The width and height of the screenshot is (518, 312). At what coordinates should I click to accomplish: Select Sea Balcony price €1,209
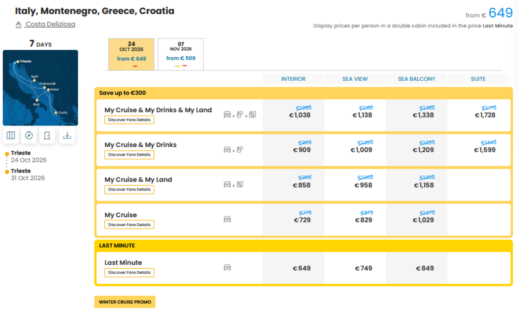(423, 150)
